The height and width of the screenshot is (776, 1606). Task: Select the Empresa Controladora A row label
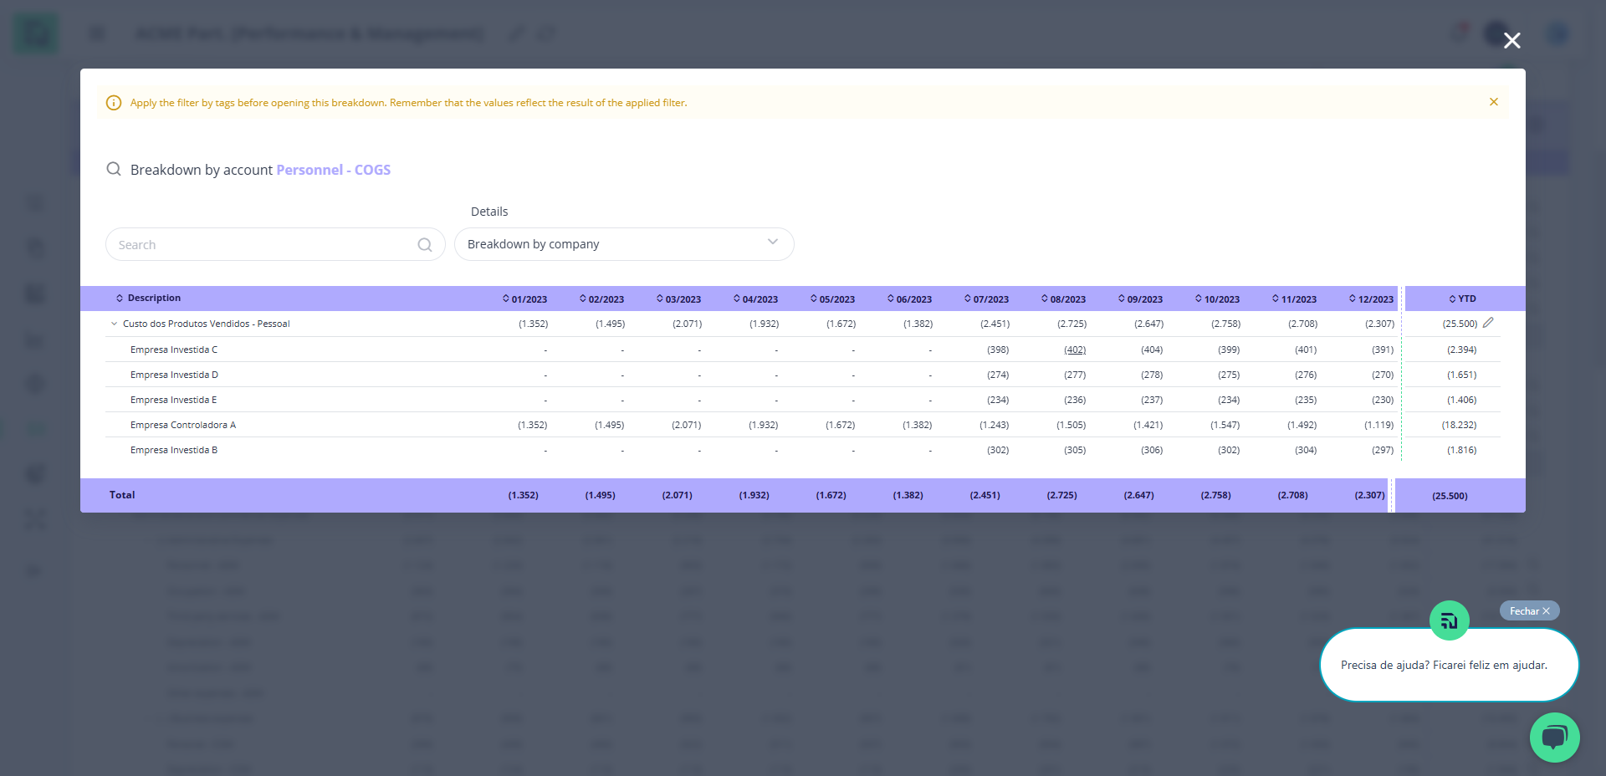click(183, 425)
